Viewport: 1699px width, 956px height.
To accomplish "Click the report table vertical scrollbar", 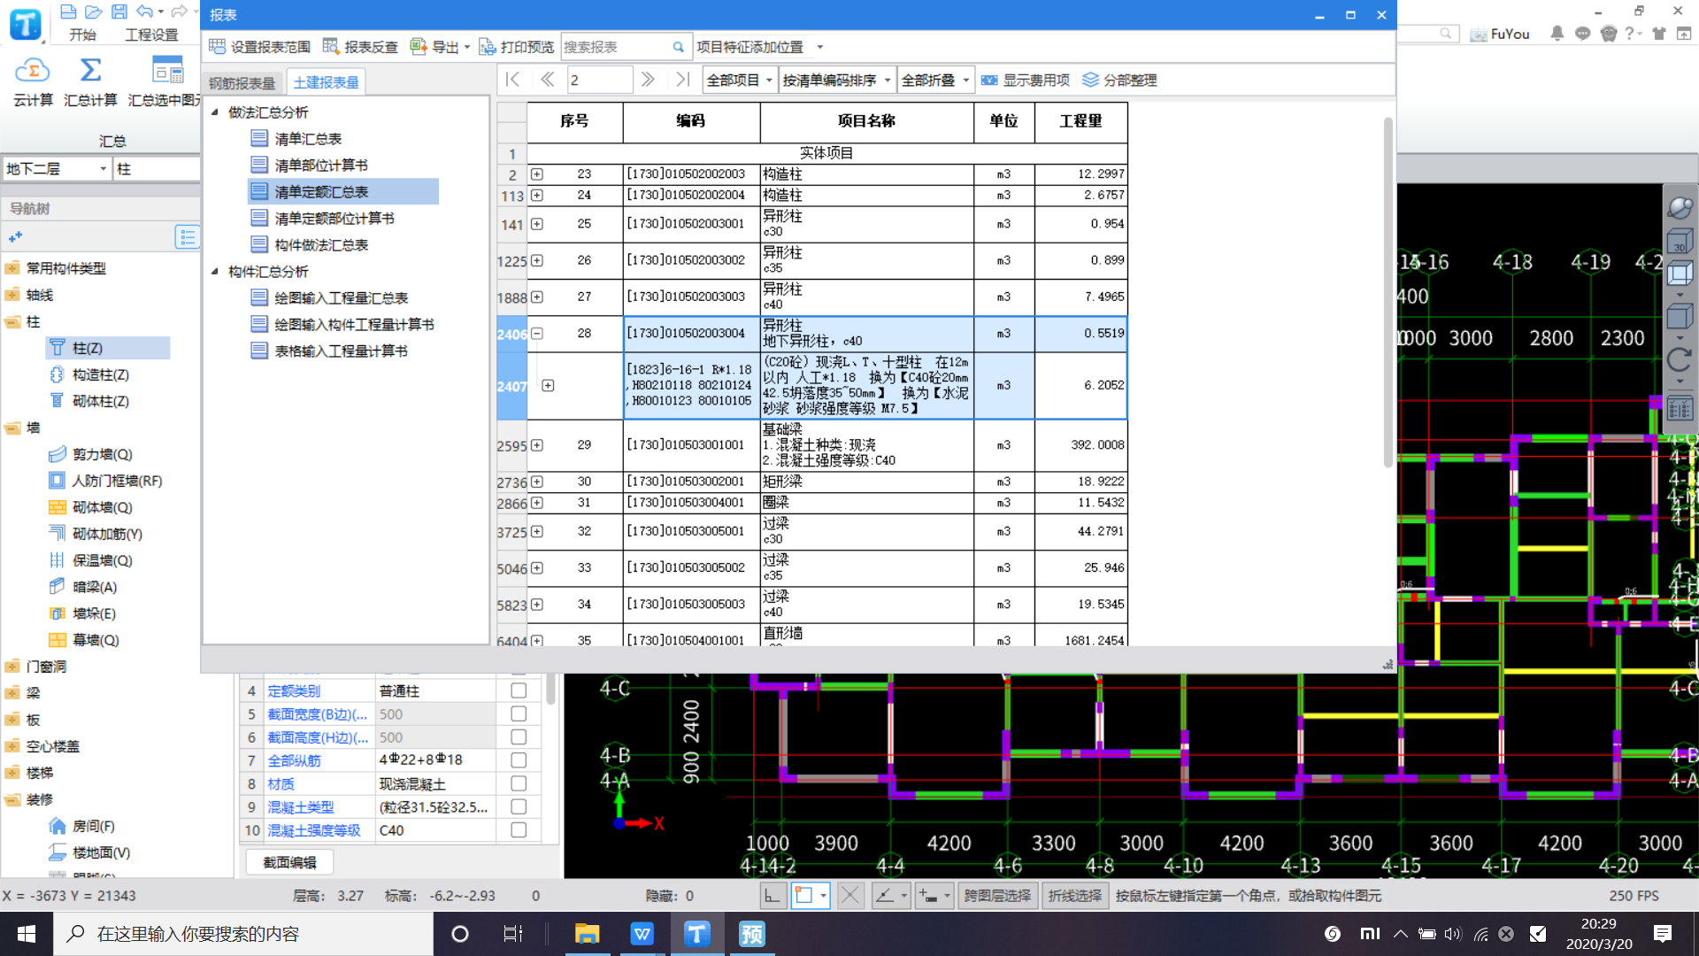I will pyautogui.click(x=1388, y=292).
